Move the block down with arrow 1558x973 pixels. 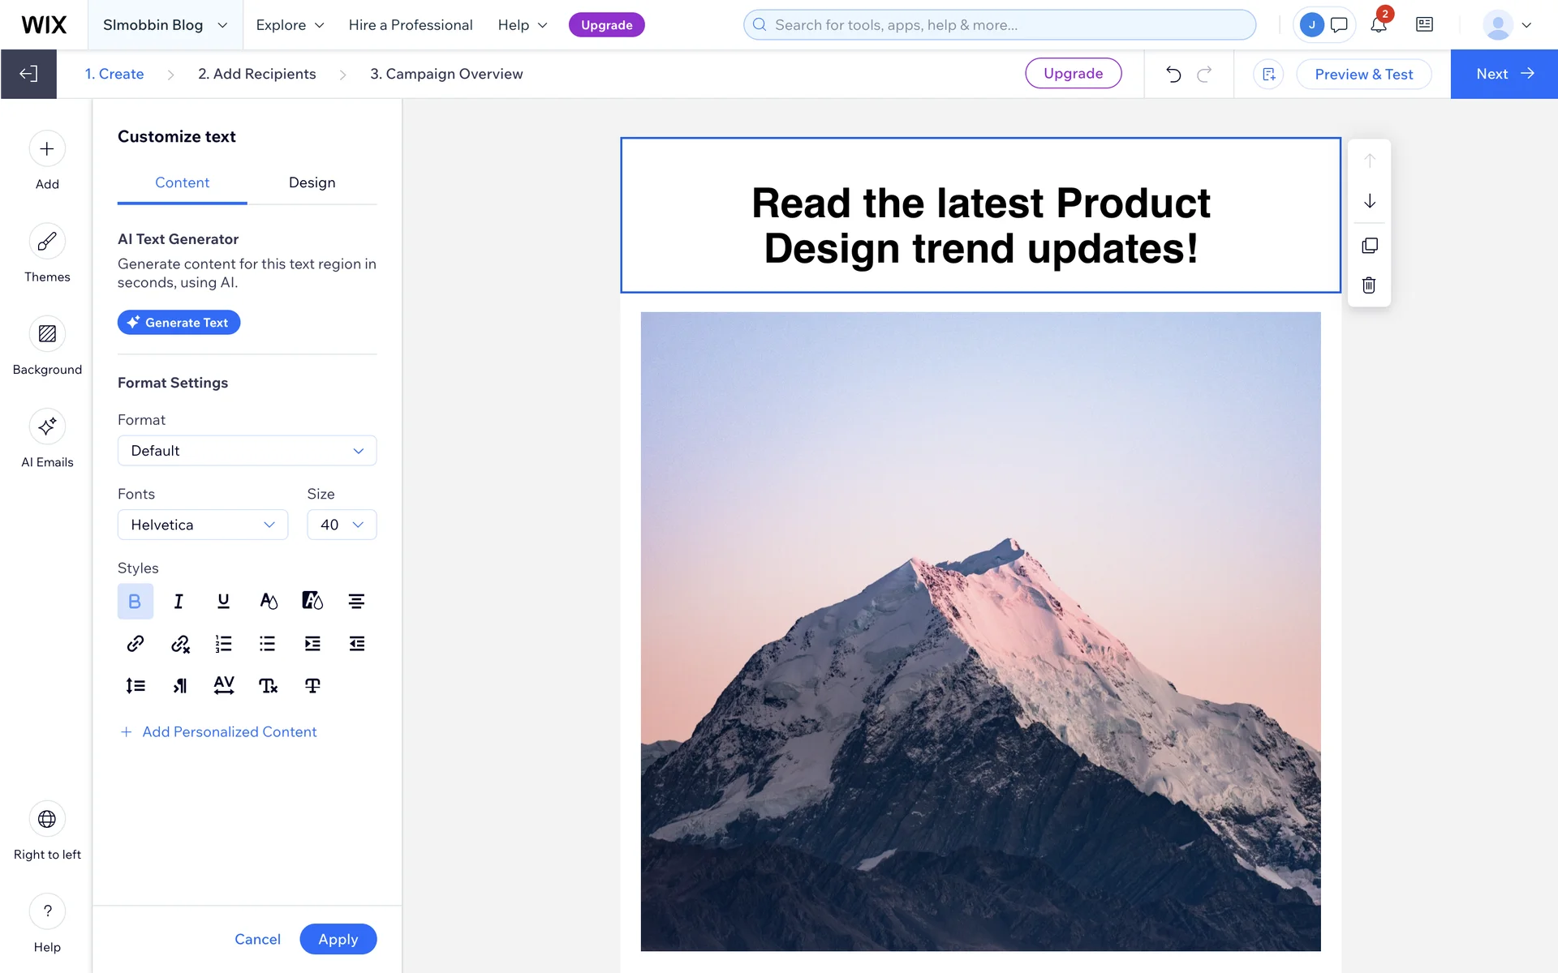(x=1369, y=201)
